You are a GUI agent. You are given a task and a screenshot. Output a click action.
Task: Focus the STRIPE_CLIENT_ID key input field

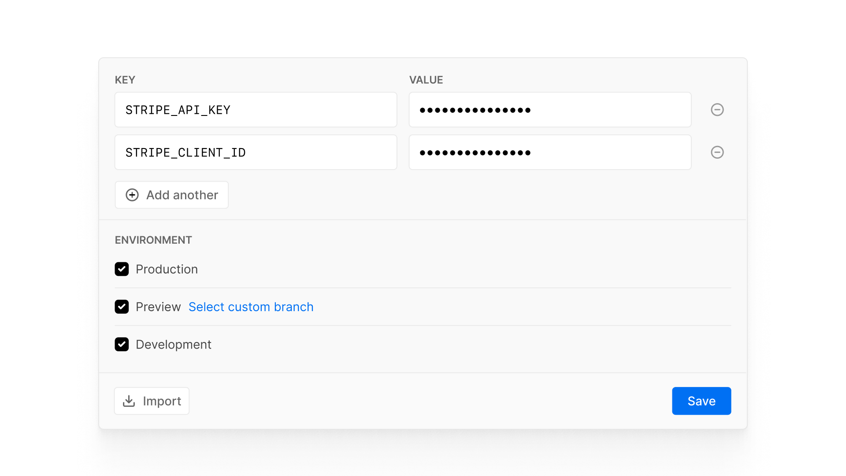click(256, 152)
